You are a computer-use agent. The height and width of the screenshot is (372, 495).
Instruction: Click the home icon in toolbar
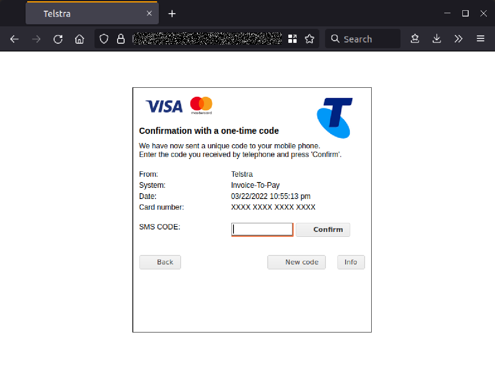pyautogui.click(x=79, y=38)
